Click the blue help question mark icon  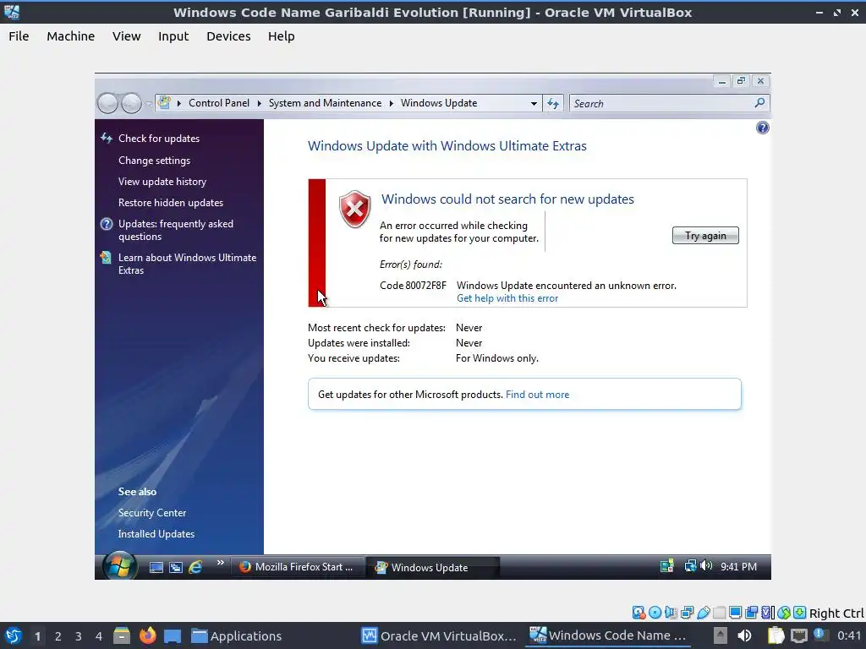click(x=762, y=128)
